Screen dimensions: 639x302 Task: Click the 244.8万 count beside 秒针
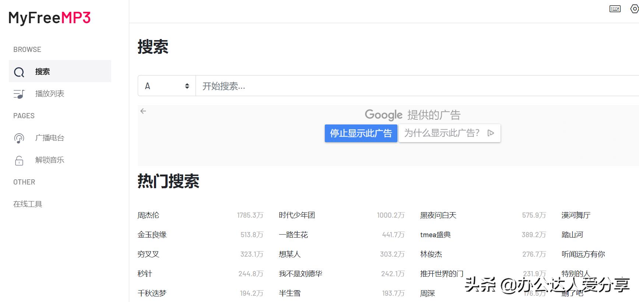point(251,274)
